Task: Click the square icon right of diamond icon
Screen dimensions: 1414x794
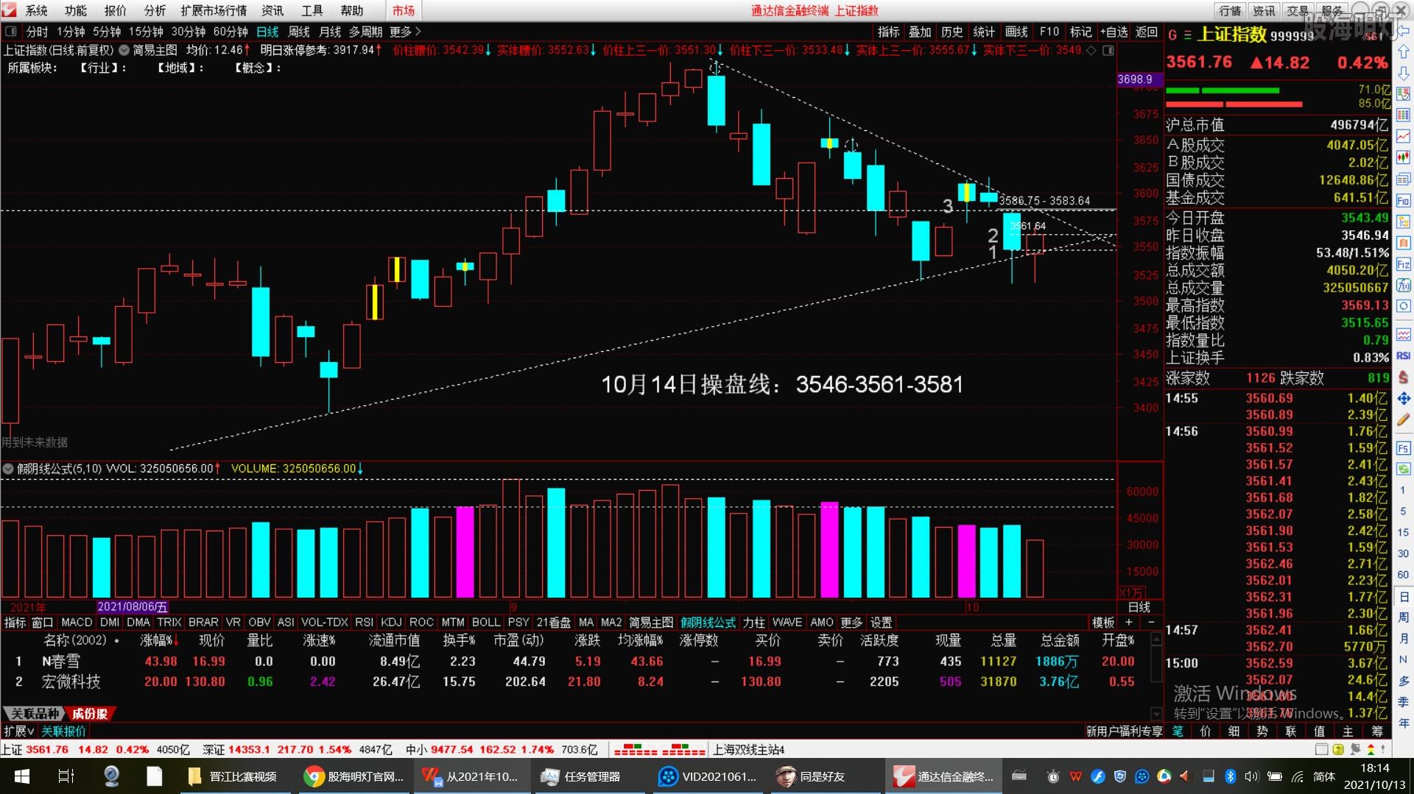Action: point(1108,50)
